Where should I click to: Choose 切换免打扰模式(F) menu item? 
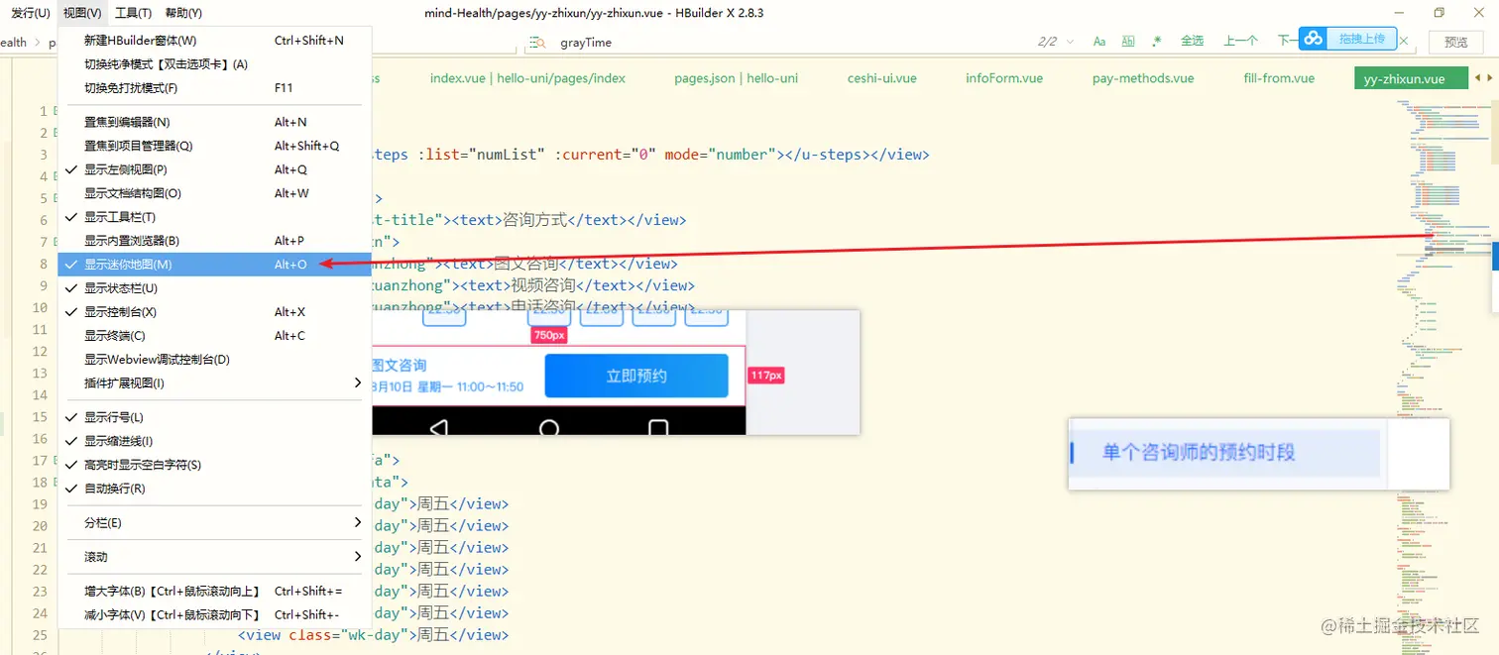[x=214, y=88]
